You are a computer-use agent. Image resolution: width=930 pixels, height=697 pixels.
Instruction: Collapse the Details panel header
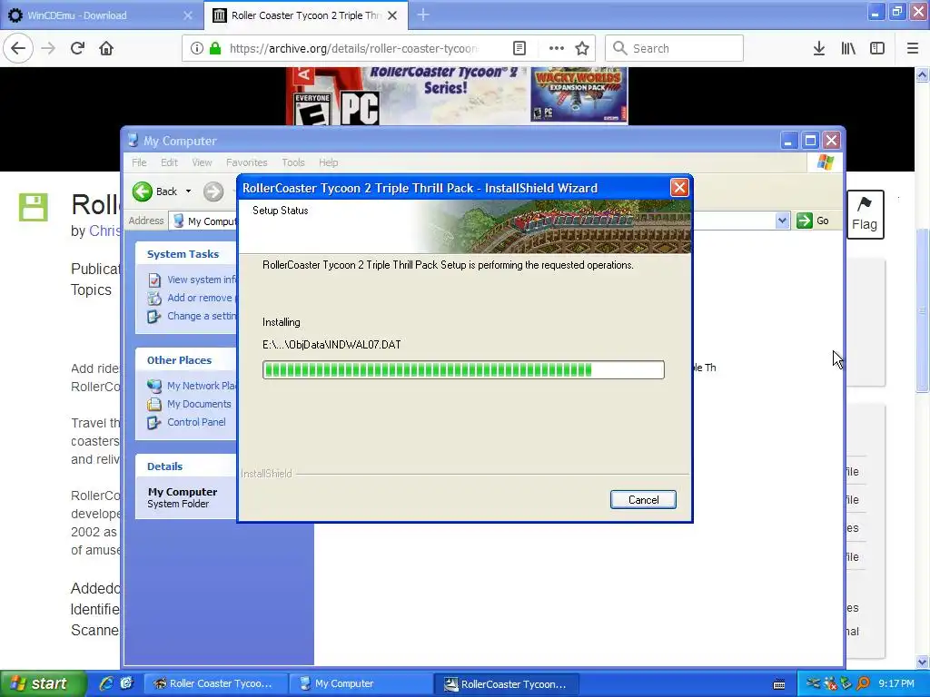click(185, 466)
